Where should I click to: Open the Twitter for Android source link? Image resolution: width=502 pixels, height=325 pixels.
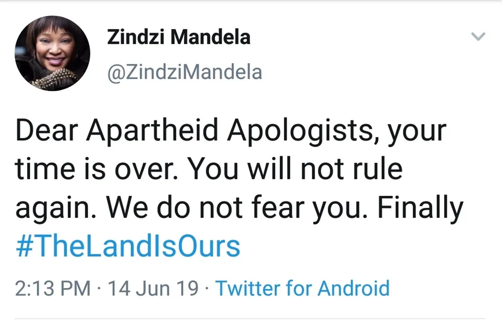click(302, 289)
